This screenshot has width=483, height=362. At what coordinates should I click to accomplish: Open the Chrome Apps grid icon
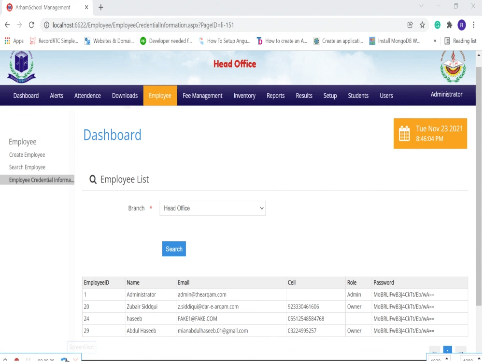click(8, 41)
